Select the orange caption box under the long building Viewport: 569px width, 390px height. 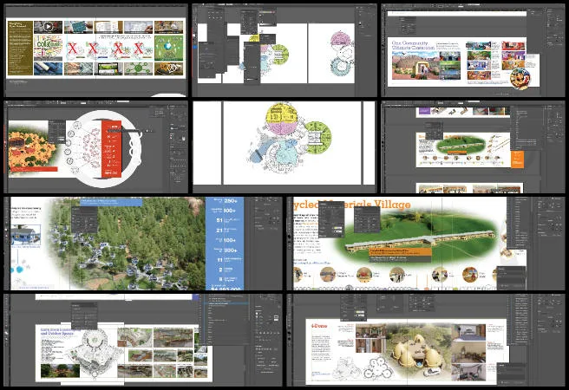pyautogui.click(x=400, y=251)
